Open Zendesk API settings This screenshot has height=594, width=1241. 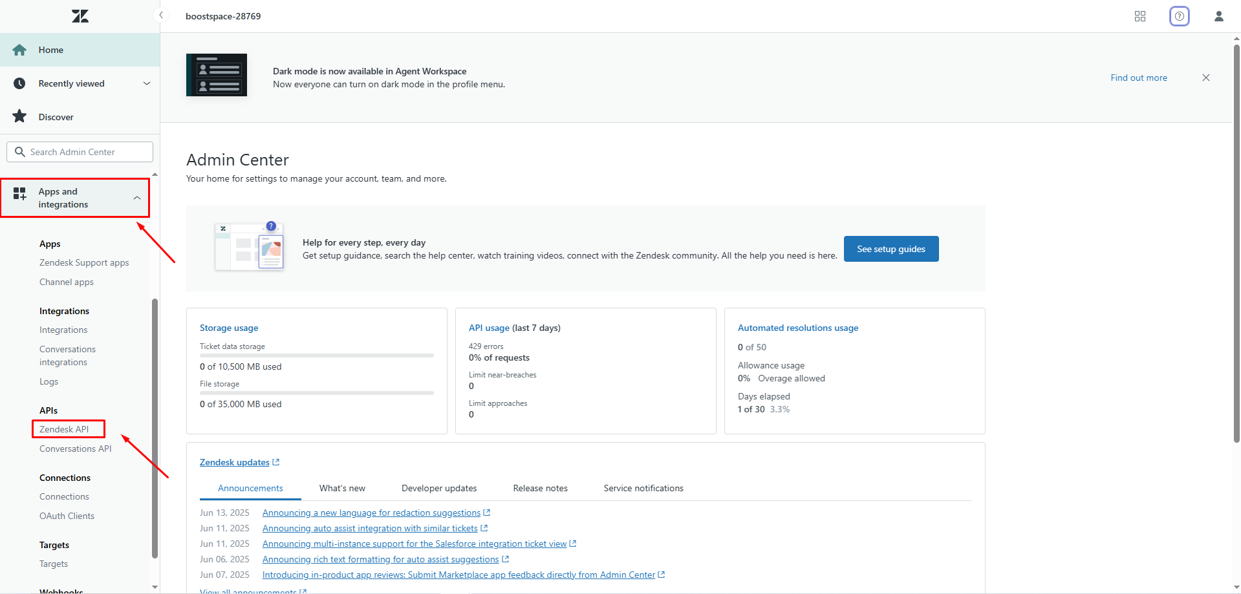point(64,429)
